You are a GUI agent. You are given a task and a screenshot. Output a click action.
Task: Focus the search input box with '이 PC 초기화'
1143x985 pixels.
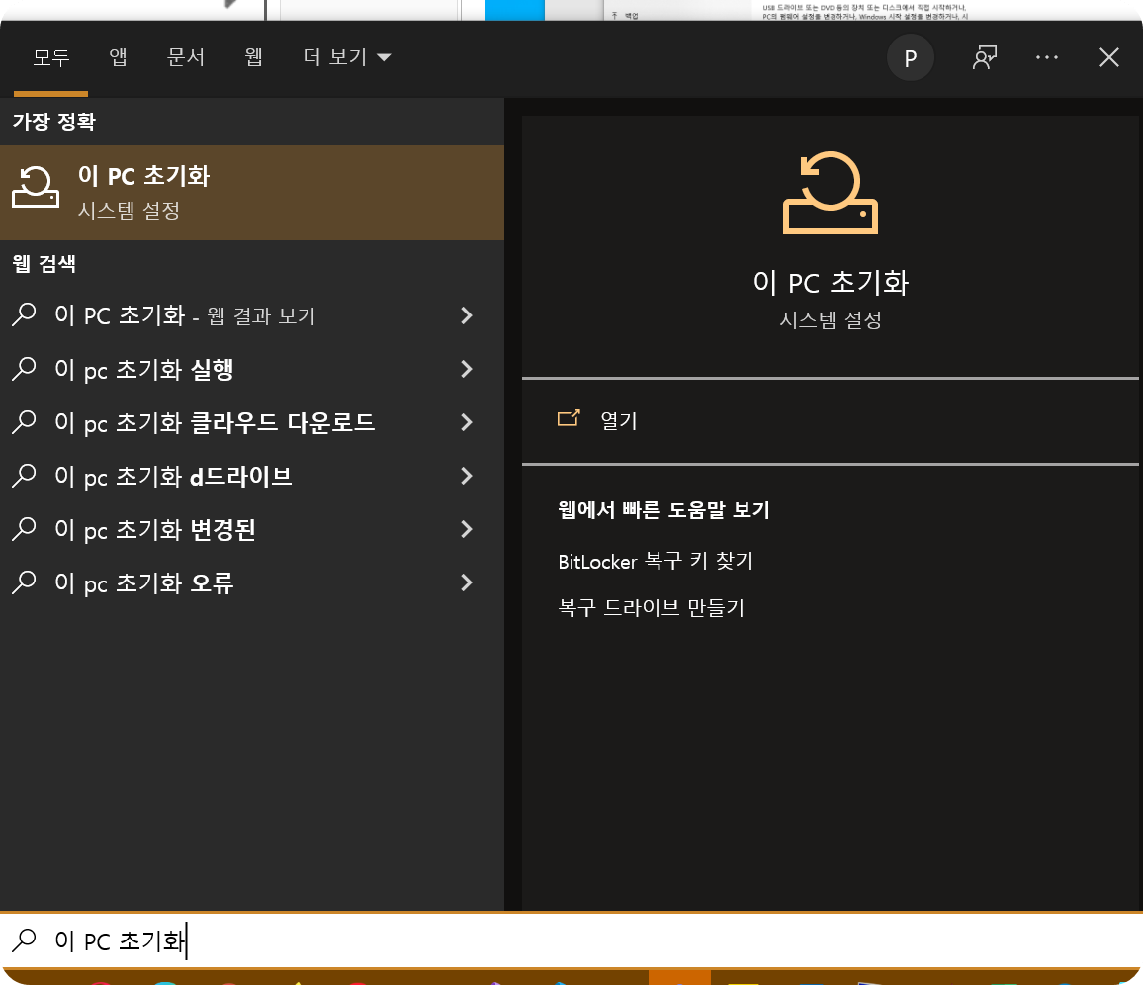pos(571,940)
